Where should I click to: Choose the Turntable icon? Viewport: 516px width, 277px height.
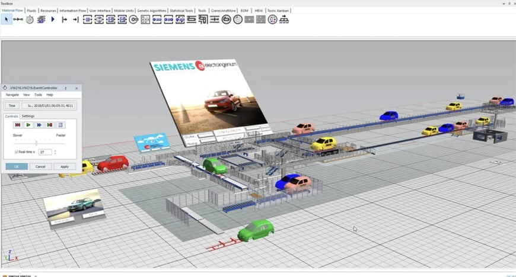(x=226, y=20)
